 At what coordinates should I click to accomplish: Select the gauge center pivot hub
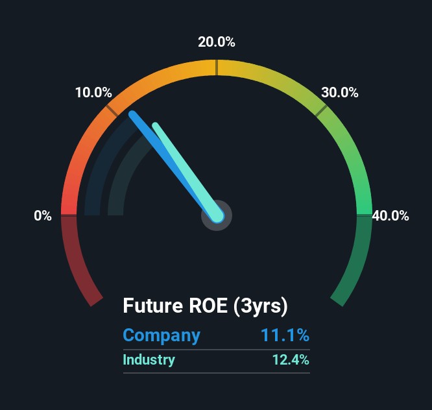pos(217,215)
